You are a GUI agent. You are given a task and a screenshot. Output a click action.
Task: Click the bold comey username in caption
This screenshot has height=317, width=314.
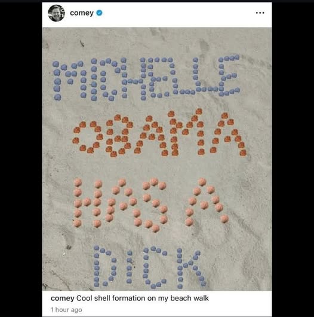tap(63, 298)
